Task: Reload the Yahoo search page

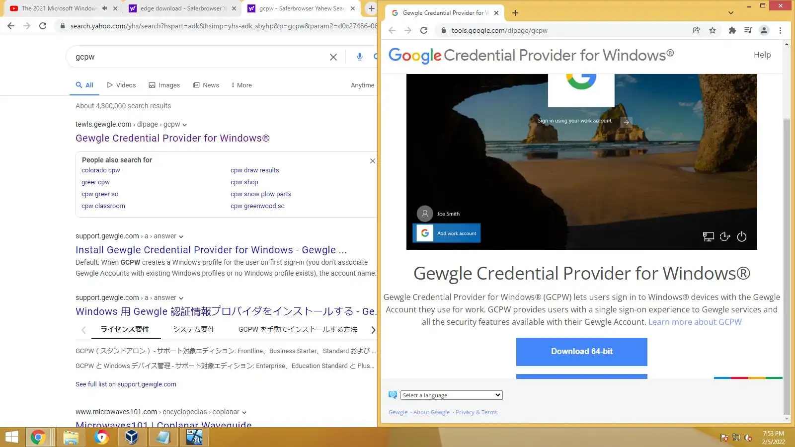Action: (43, 26)
